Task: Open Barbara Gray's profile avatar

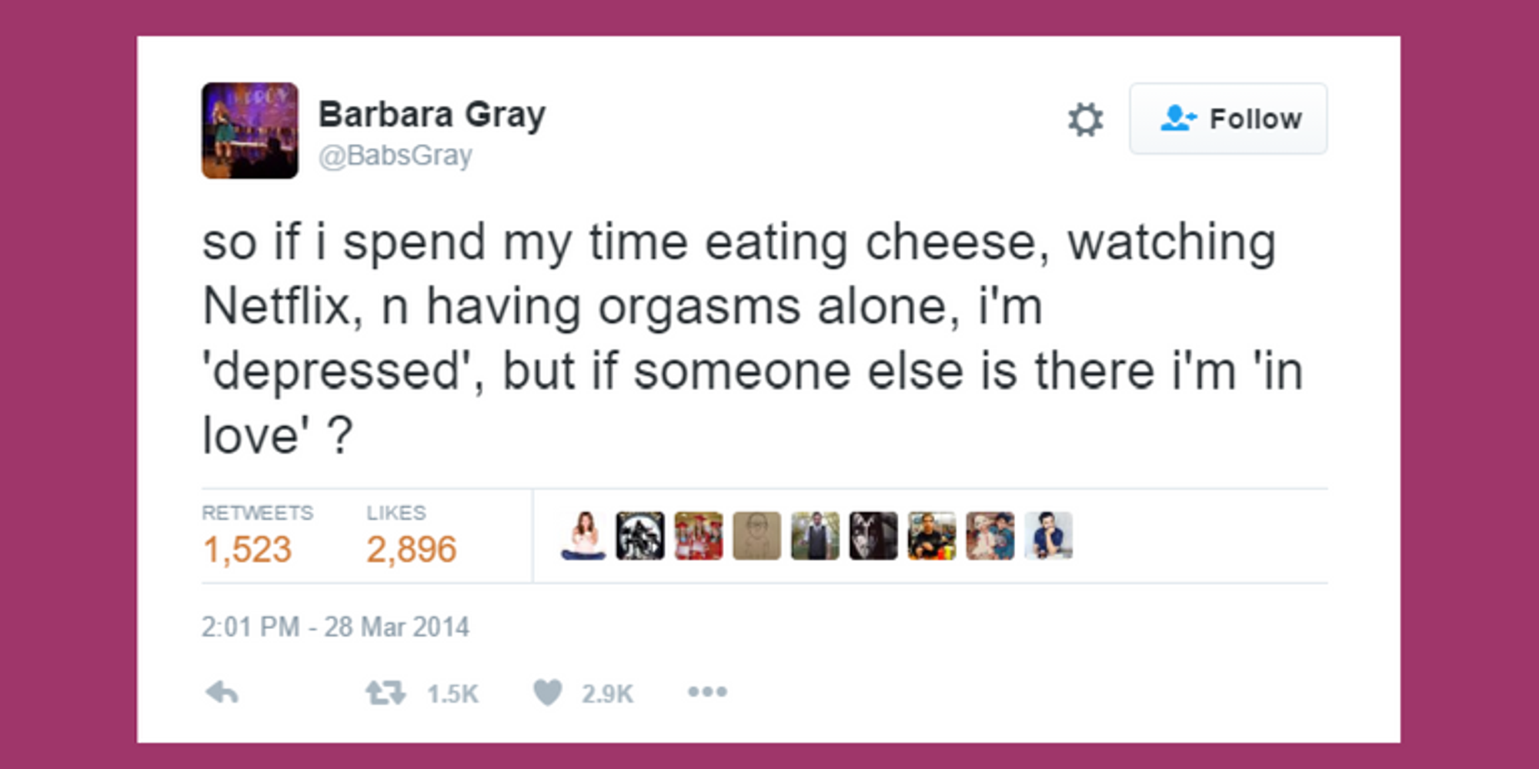Action: [x=250, y=129]
